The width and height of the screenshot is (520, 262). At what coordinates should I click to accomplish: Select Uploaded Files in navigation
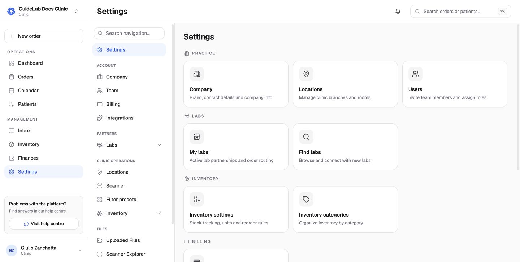tap(129, 240)
